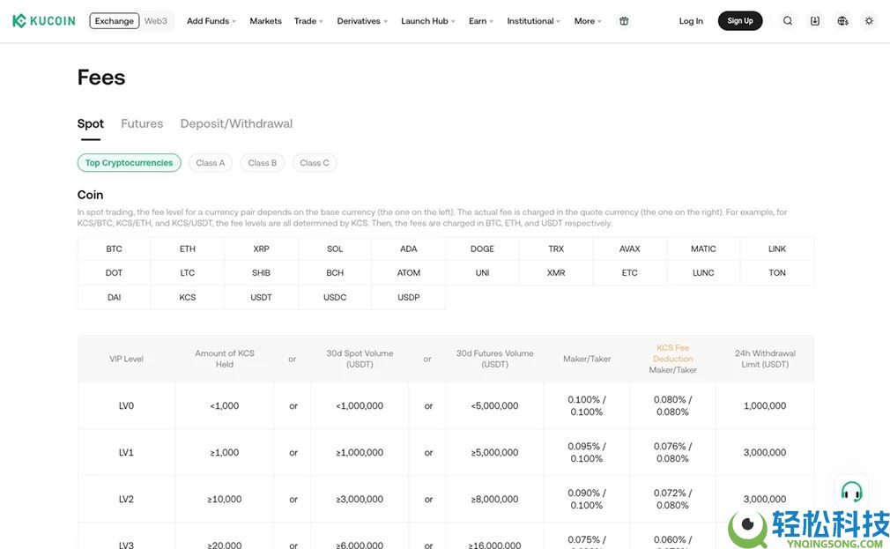Select the BTC coin cell
The width and height of the screenshot is (890, 549).
[115, 249]
